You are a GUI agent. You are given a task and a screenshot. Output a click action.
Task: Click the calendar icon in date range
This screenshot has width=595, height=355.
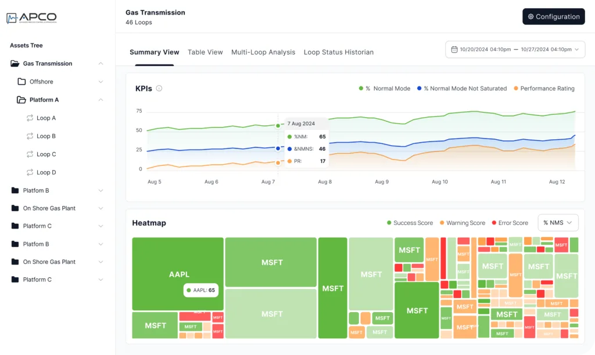pos(454,50)
